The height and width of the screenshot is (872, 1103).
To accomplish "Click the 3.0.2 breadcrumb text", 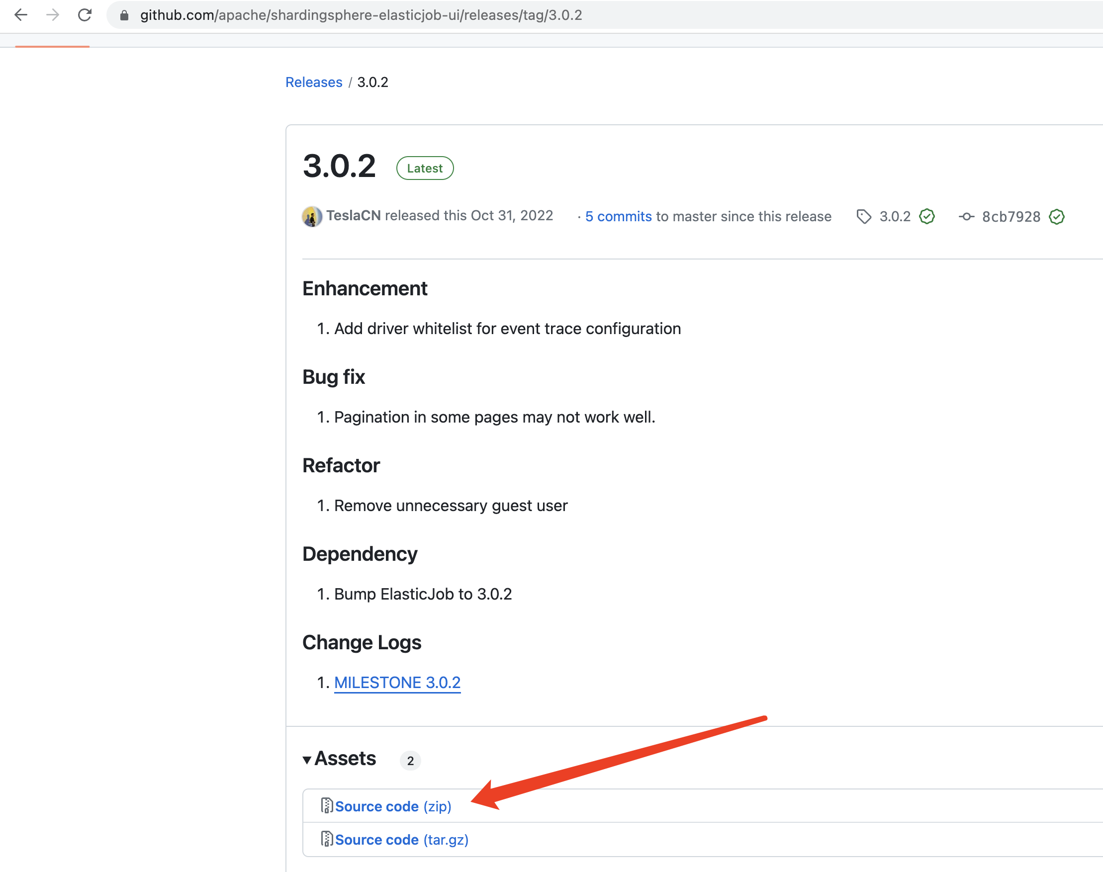I will click(373, 82).
